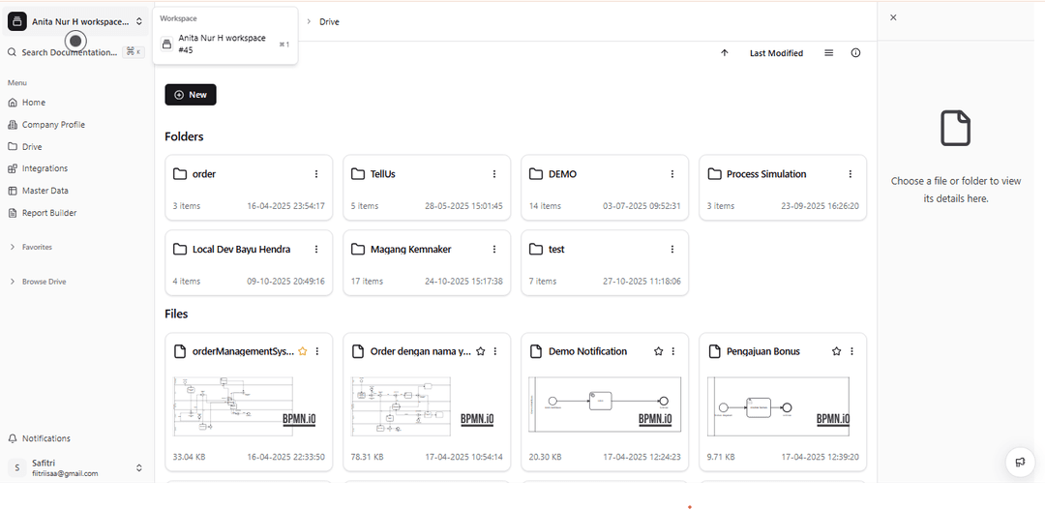Expand the Browse Drive tree
Viewport: 1045px width, 510px height.
[38, 282]
